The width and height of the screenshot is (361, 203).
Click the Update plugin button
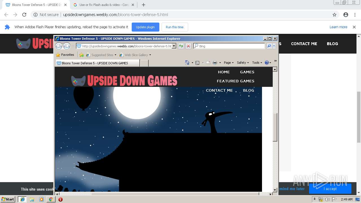(145, 27)
